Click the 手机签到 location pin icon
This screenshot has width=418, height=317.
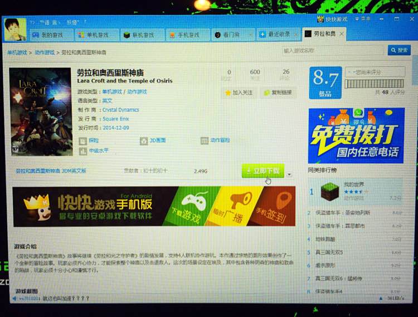pyautogui.click(x=284, y=201)
